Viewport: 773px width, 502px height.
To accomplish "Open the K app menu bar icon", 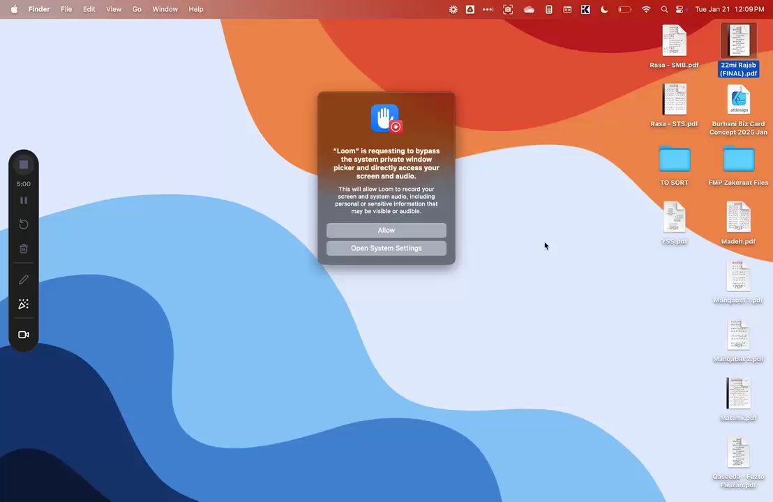I will click(x=585, y=9).
